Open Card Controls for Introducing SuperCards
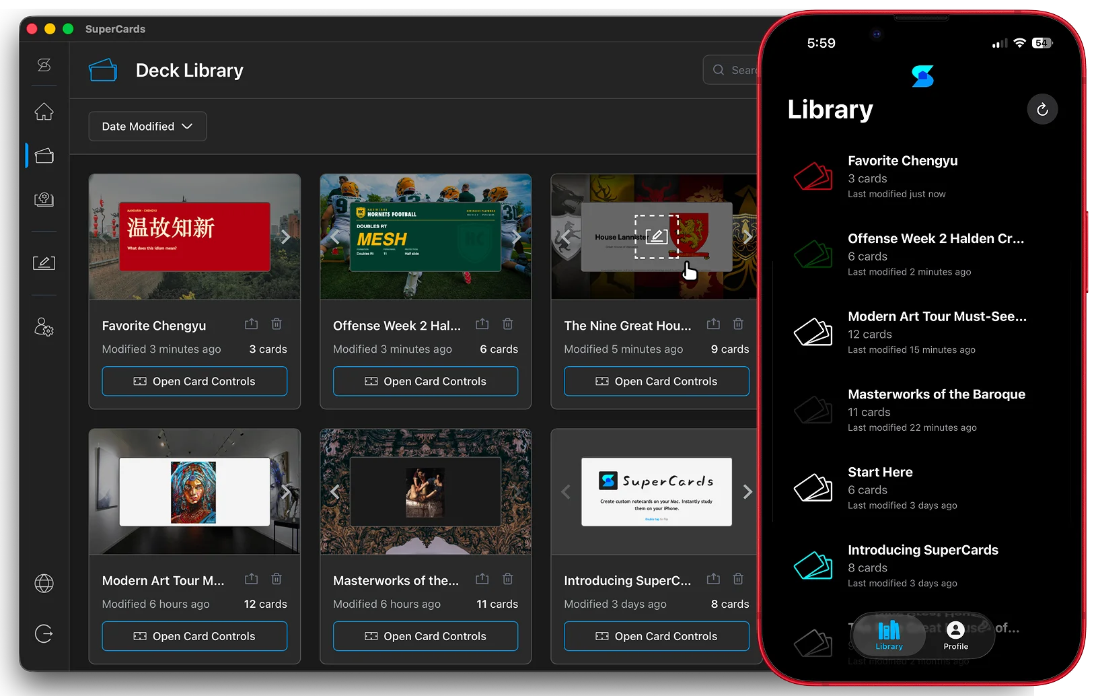Screen dimensions: 1096x696 click(657, 636)
